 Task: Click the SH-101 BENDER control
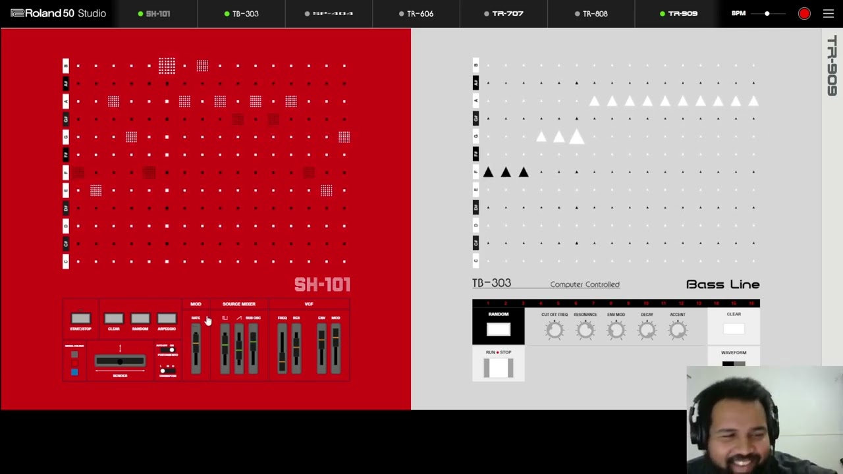[120, 361]
